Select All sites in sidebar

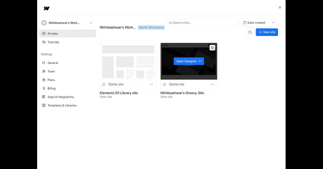67,34
